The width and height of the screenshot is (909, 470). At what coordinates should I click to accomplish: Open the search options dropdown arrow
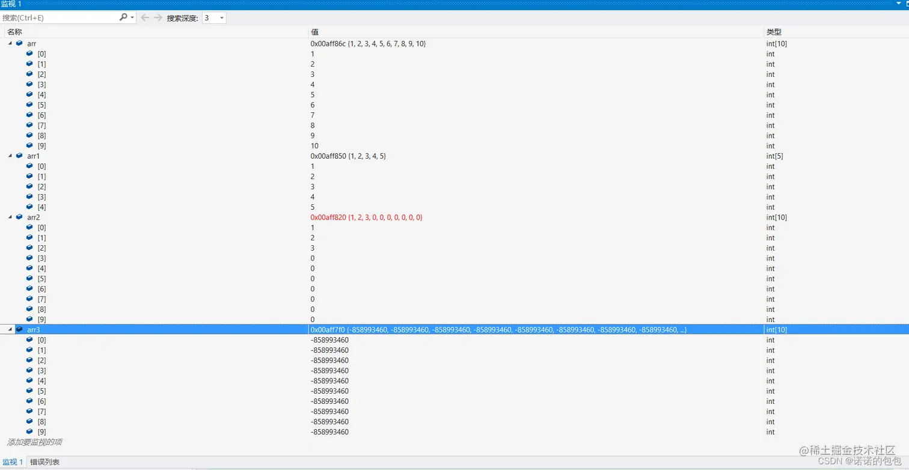pyautogui.click(x=133, y=18)
